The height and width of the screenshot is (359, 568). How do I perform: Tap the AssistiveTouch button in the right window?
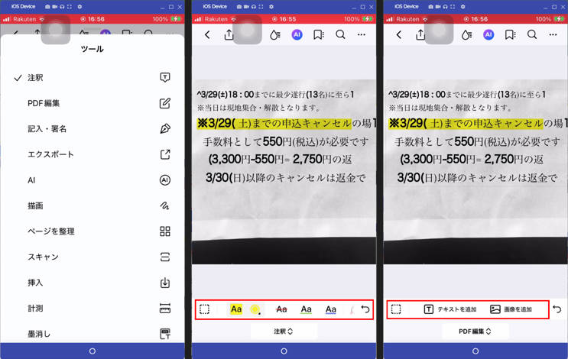point(439,31)
